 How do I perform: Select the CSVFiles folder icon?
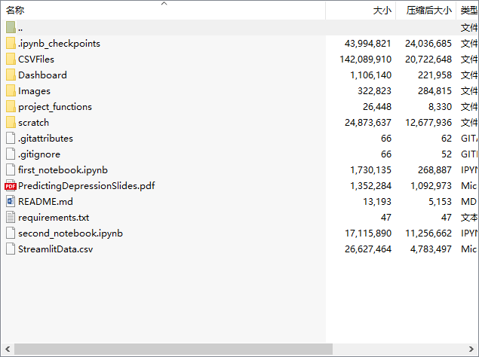pyautogui.click(x=11, y=59)
